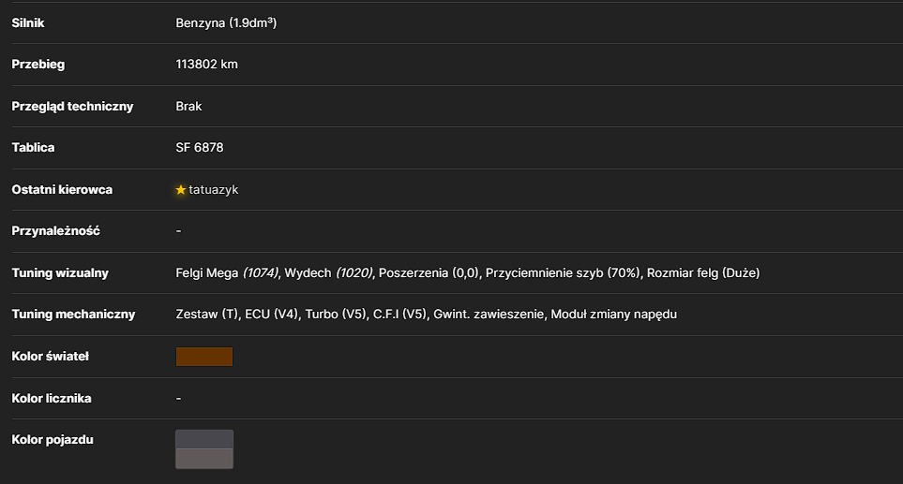
Task: Click the Kolor pojazdu row label
Action: [53, 440]
